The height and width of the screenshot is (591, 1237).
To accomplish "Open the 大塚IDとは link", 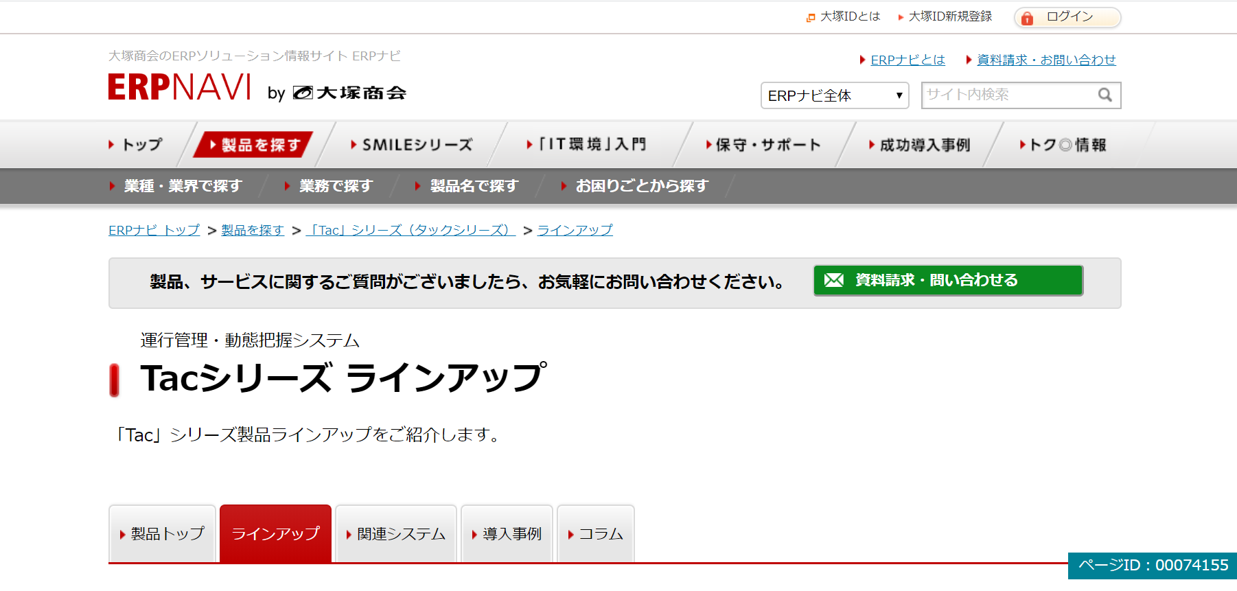I will [x=850, y=16].
